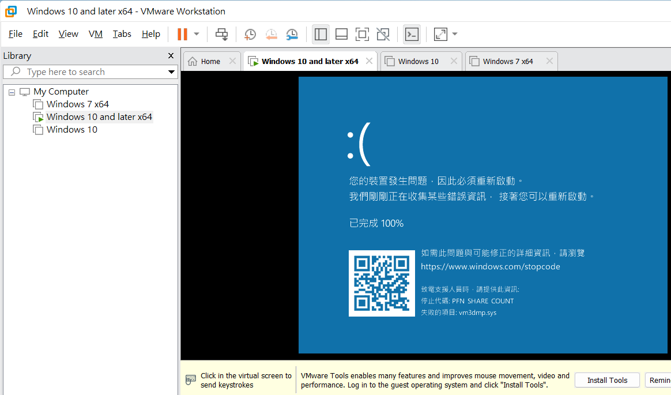Screen dimensions: 671x395
Task: Open the console view icon
Action: tap(412, 34)
